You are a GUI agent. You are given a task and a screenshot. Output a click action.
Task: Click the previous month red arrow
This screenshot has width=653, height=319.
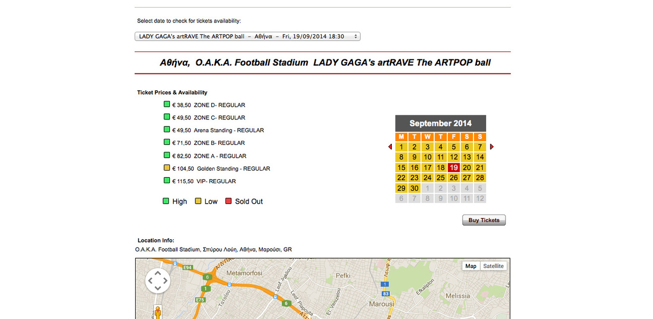pyautogui.click(x=390, y=147)
